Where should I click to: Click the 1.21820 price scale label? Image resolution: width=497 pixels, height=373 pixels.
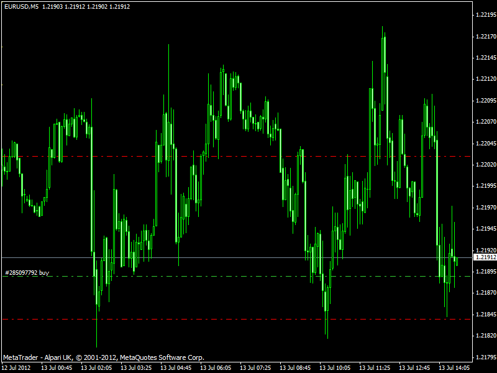tap(486, 336)
